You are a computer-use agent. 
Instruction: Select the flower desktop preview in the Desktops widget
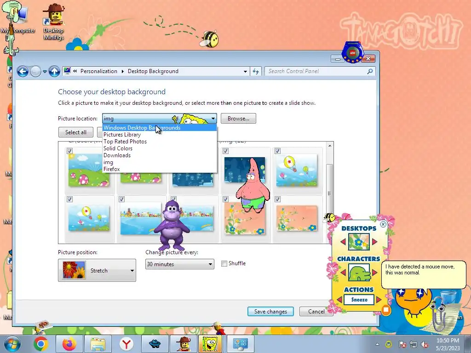coord(359,242)
